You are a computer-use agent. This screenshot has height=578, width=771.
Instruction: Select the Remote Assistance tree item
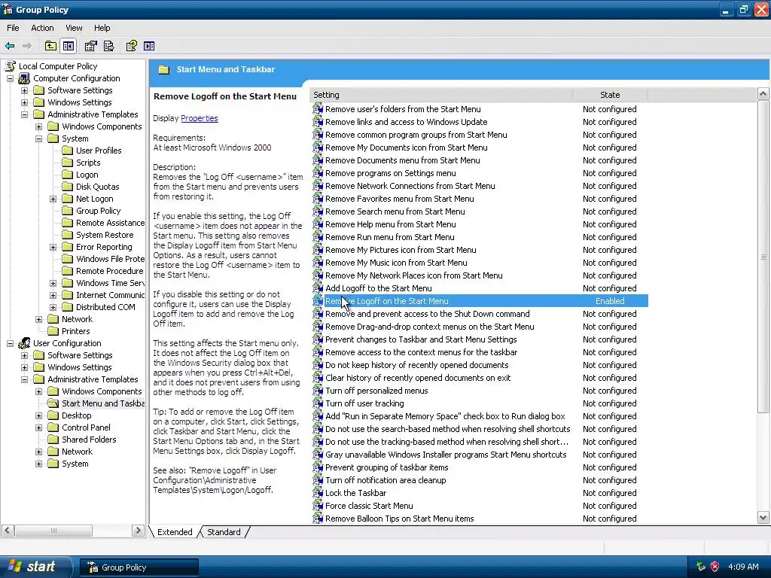[x=110, y=223]
